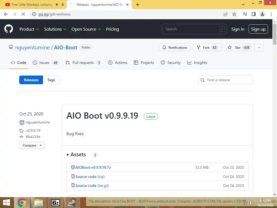Expand the Open Source menu
277x208 pixels.
[86, 29]
